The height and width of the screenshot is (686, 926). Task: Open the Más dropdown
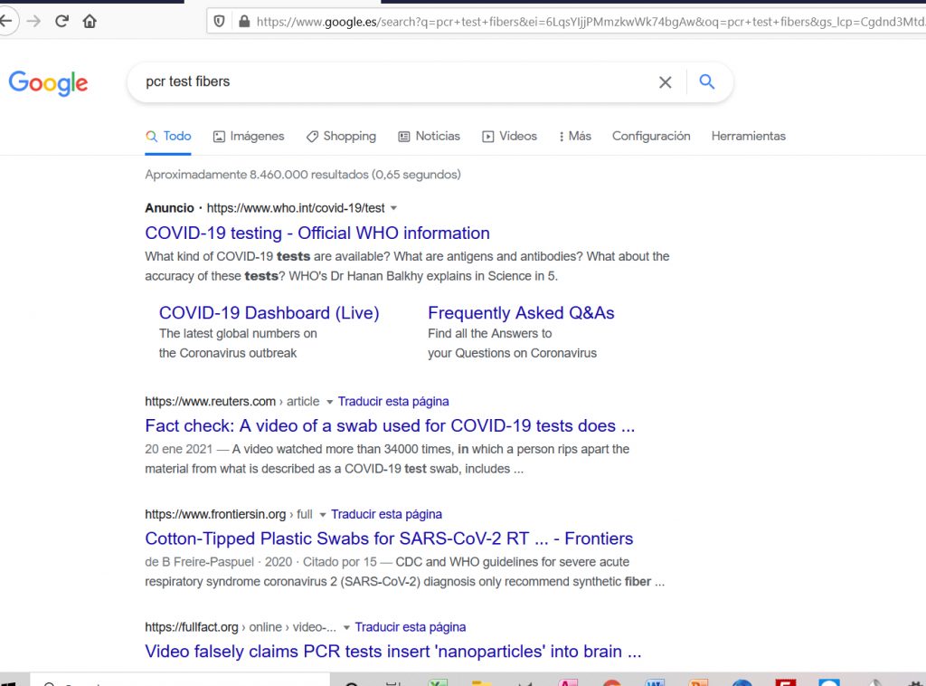pyautogui.click(x=574, y=136)
